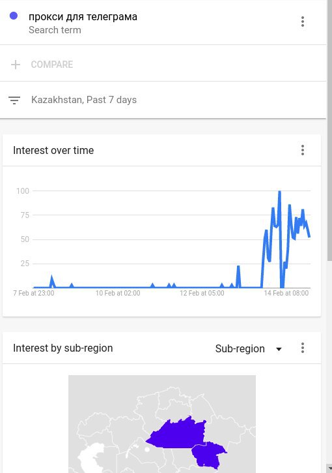Click the 100 peak on the chart
Screen dimensions: 332x473
(280, 191)
